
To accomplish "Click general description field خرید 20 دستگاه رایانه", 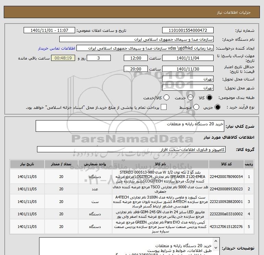I will 130,126.
